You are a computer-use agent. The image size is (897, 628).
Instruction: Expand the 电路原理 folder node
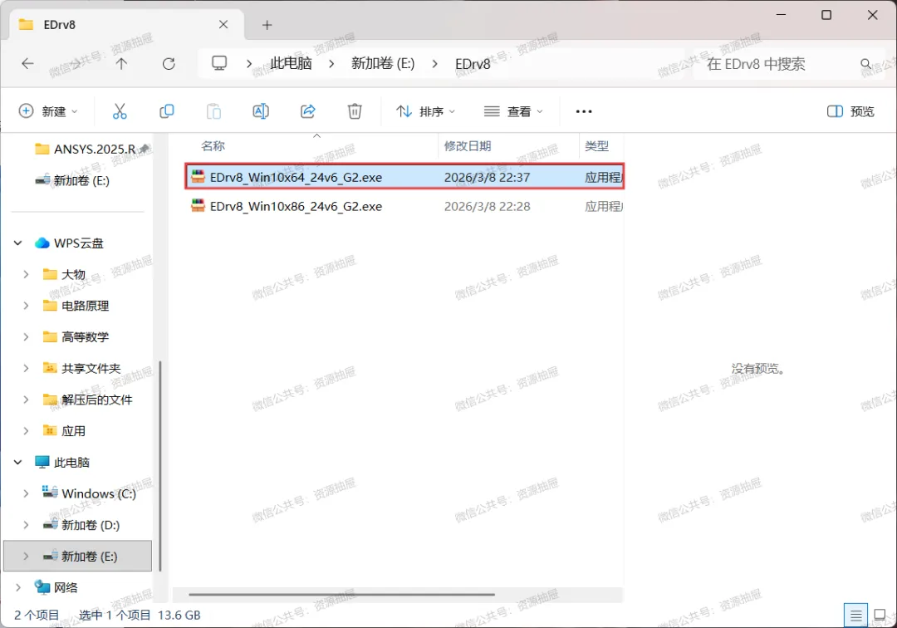[x=26, y=306]
